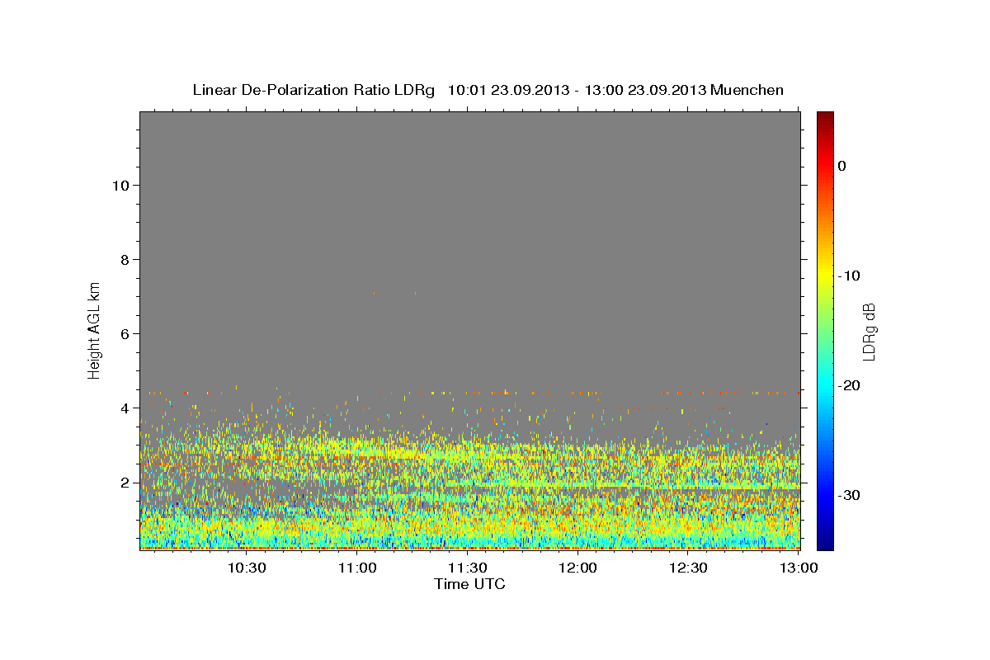This screenshot has width=990, height=660.
Task: Click the 11:30 time tick label
Action: click(468, 568)
